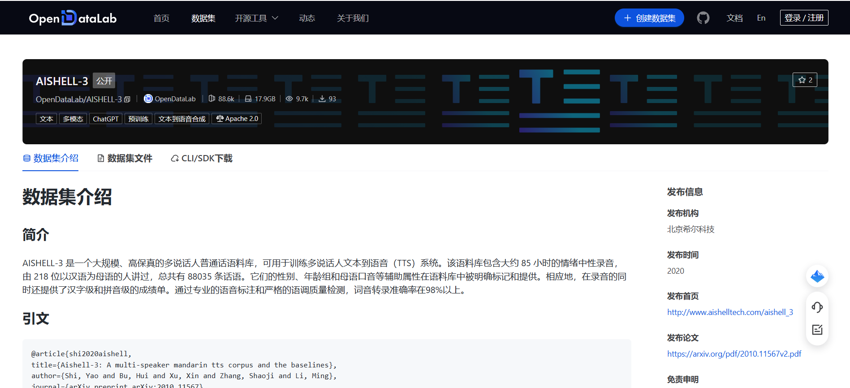Click the 免责申明 heading
This screenshot has width=850, height=388.
[x=683, y=379]
